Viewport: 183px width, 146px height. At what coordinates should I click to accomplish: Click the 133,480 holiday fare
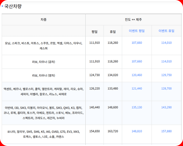tap(113, 88)
